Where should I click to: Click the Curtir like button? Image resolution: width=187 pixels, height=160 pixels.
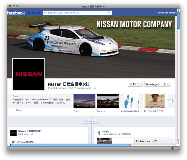point(135,84)
